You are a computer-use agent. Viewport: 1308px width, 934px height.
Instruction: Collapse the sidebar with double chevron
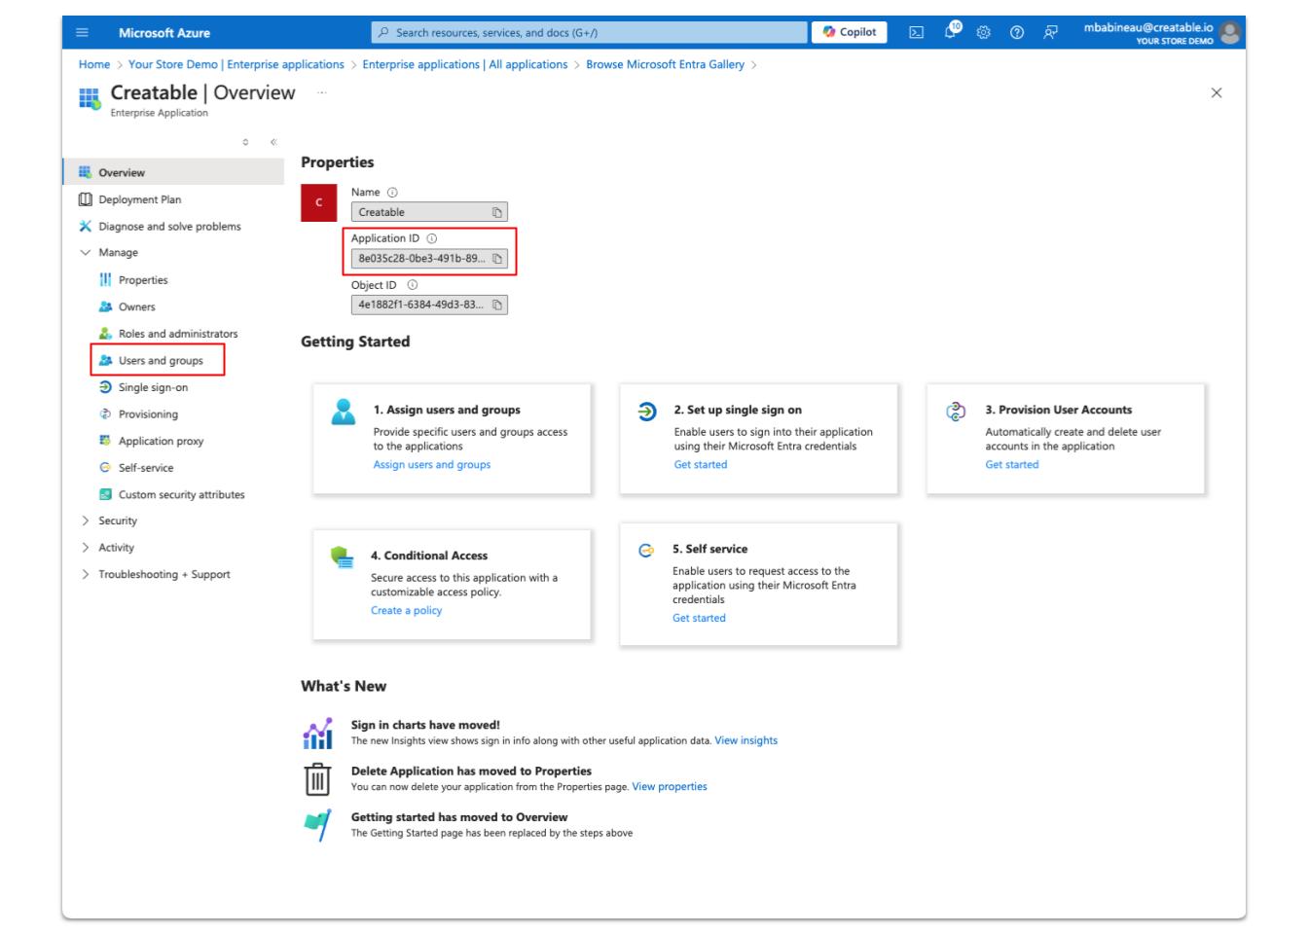tap(273, 142)
